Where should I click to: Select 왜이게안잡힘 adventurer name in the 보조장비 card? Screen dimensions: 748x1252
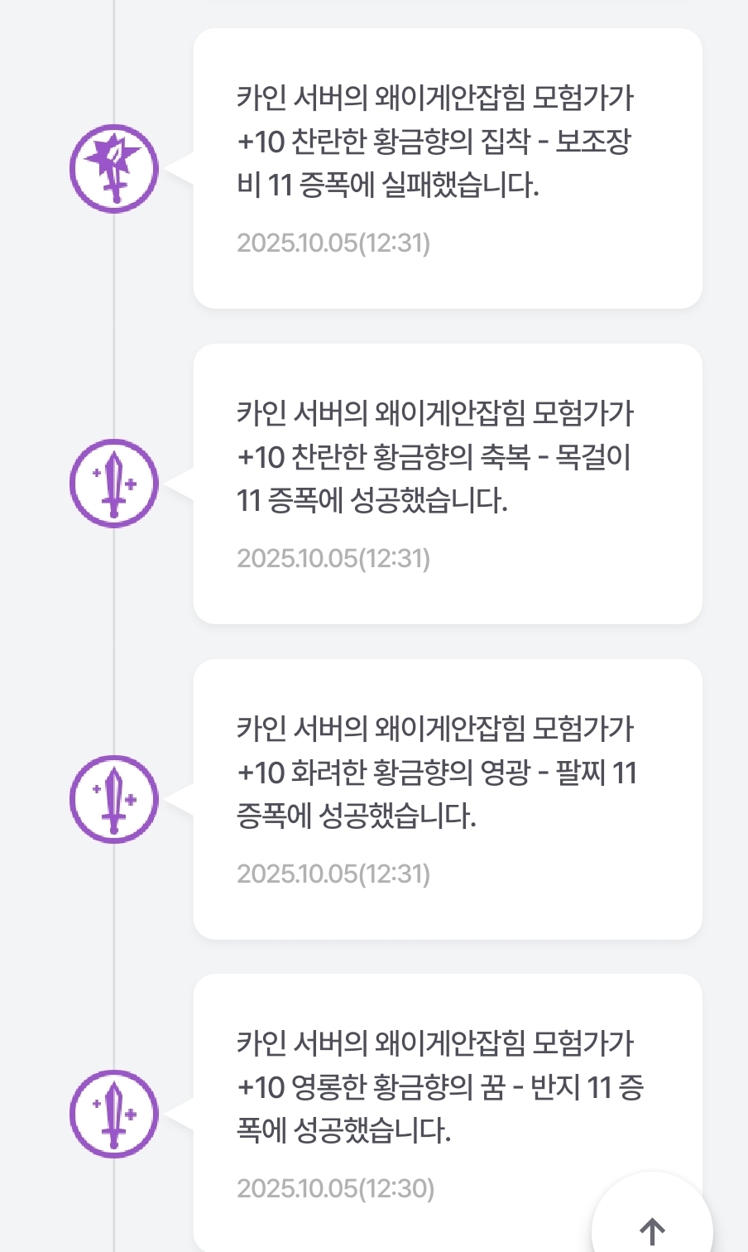pos(449,98)
